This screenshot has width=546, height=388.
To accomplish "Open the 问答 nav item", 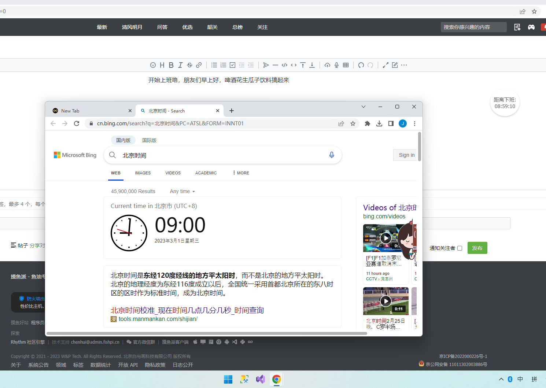I will tap(162, 27).
